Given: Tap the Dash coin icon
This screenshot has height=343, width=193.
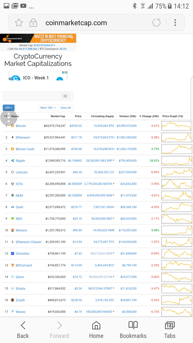Looking at the screenshot, I should (12, 207).
